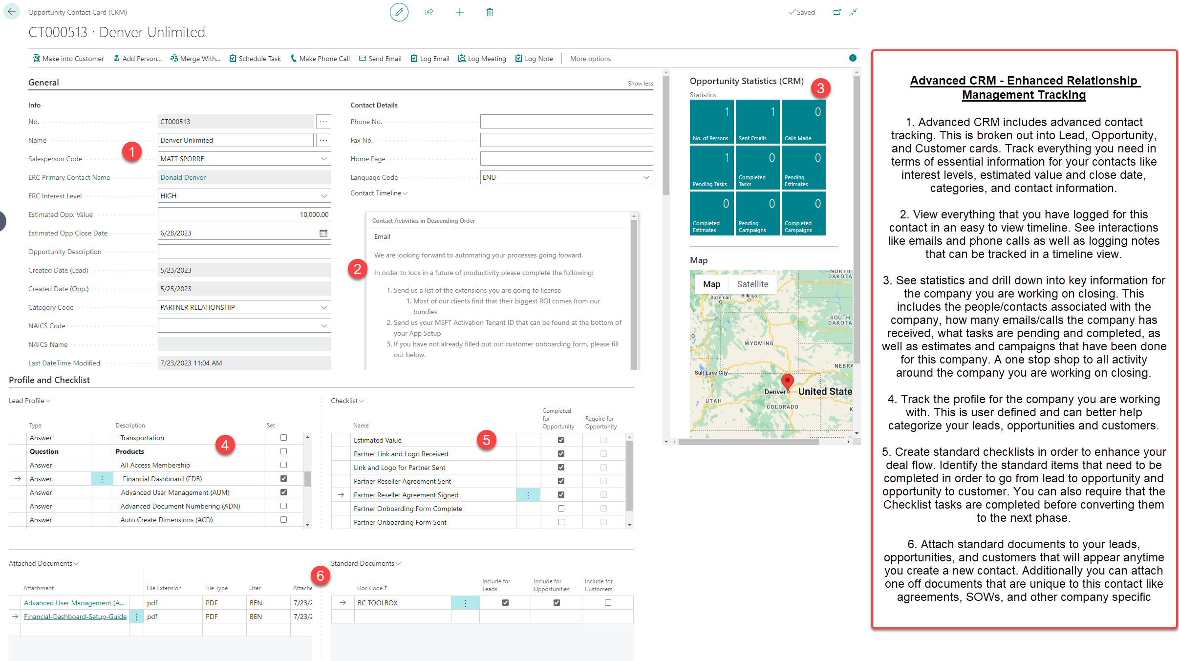1179x661 pixels.
Task: Click Add Person action
Action: pos(137,59)
